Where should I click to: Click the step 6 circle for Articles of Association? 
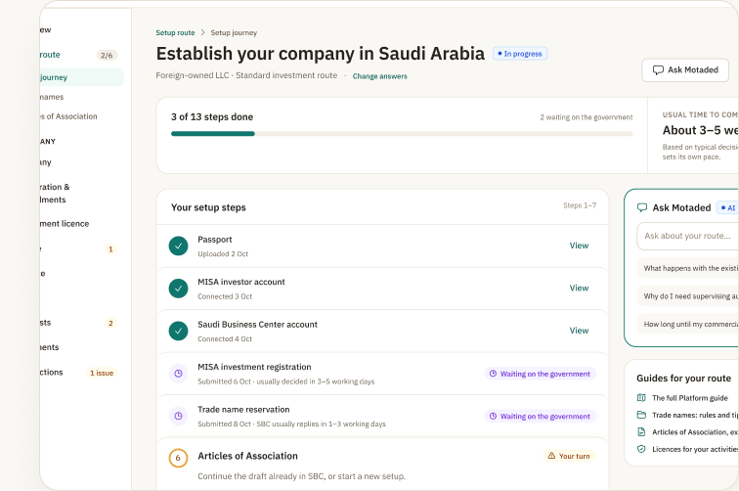click(x=178, y=458)
